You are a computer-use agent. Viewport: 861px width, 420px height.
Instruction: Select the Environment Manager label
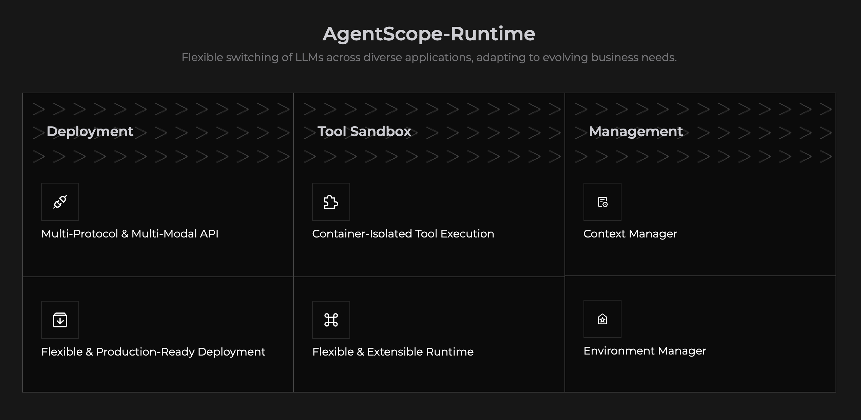click(x=645, y=351)
